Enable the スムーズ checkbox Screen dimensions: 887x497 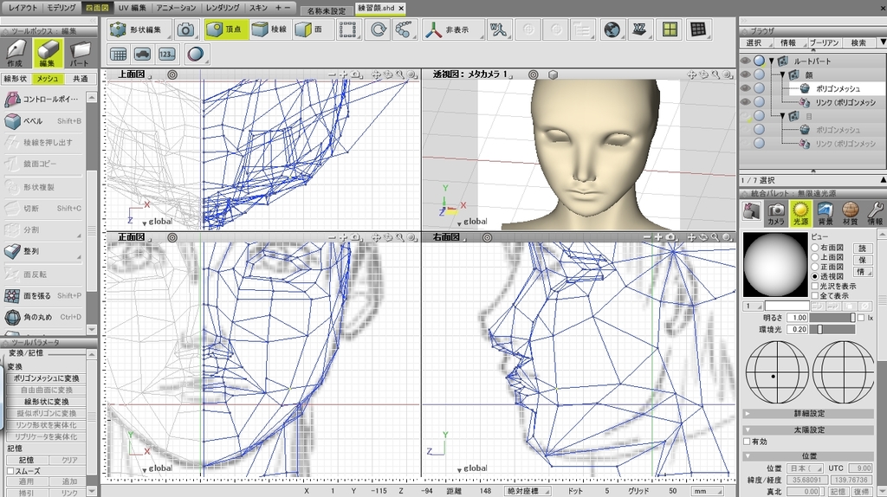(10, 471)
